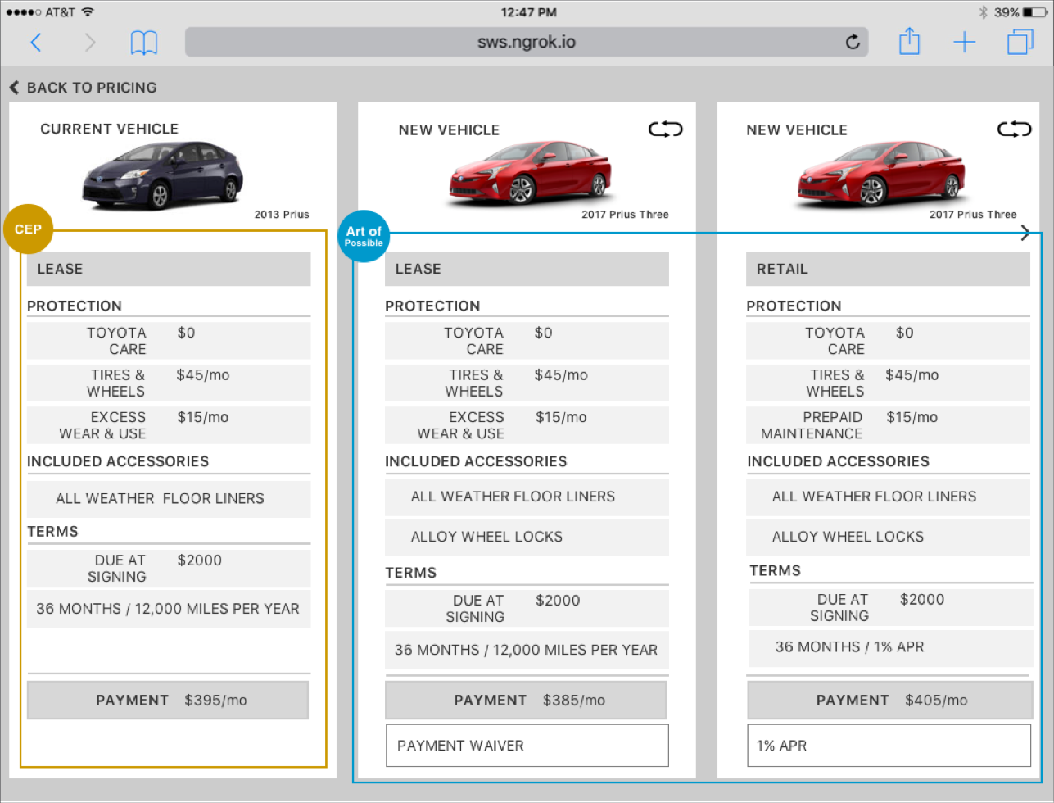Select Alloy Wheel Locks on the Retail card
Screen dimensions: 1054x803
click(888, 537)
